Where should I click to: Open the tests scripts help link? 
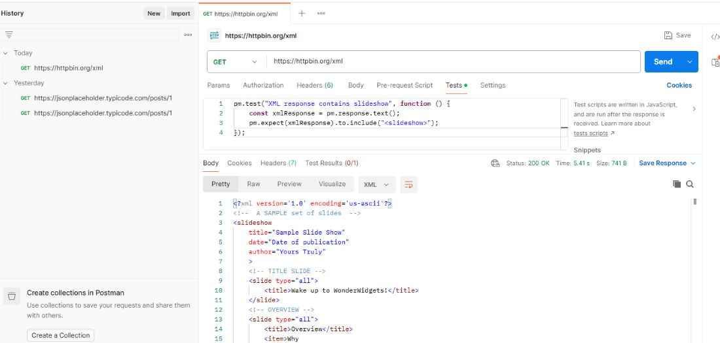tap(590, 133)
